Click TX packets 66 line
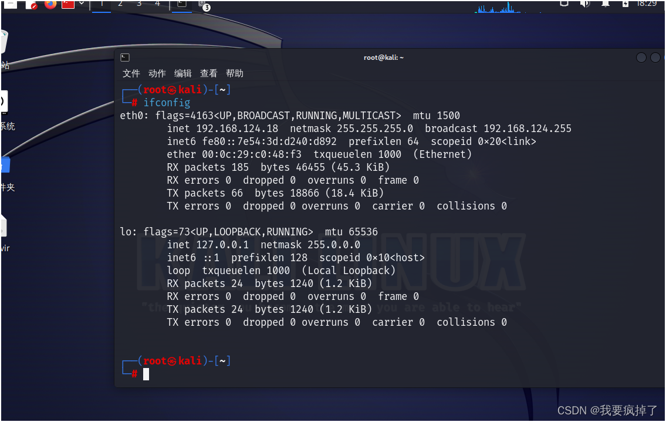The width and height of the screenshot is (666, 422). 275,193
